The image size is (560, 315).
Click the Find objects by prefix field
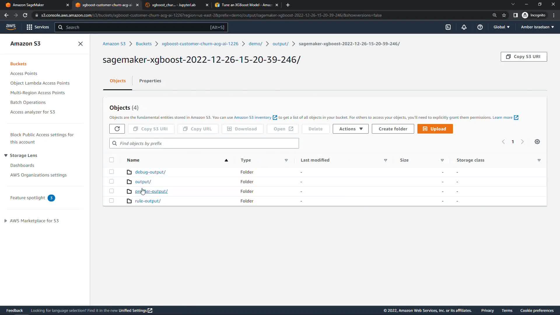(204, 143)
